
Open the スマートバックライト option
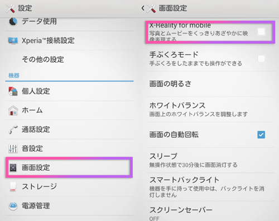210,187
